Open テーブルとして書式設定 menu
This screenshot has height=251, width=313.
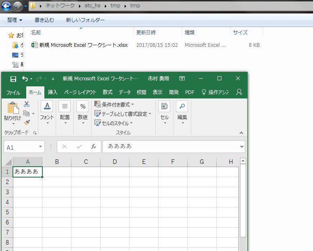coord(123,114)
